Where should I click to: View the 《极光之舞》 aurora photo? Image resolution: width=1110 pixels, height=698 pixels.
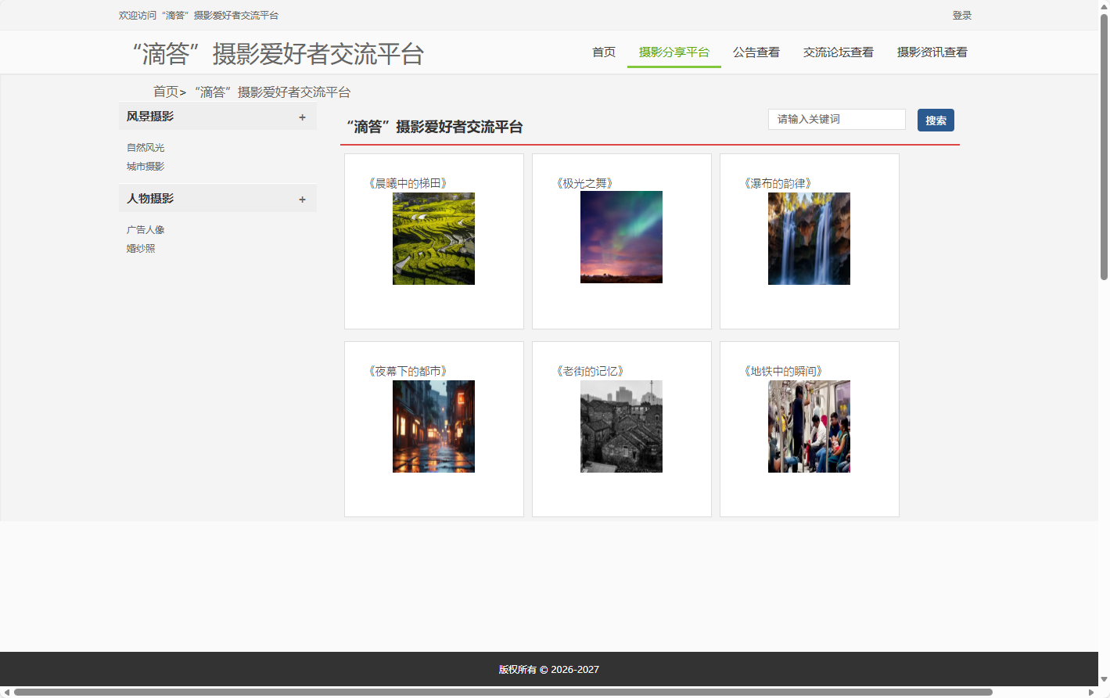click(x=621, y=237)
